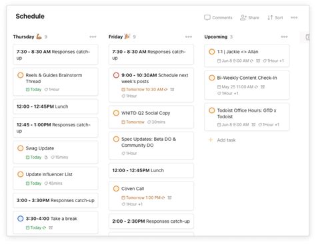Click the plus icon next to Add task
This screenshot has width=316, height=244.
pos(211,140)
